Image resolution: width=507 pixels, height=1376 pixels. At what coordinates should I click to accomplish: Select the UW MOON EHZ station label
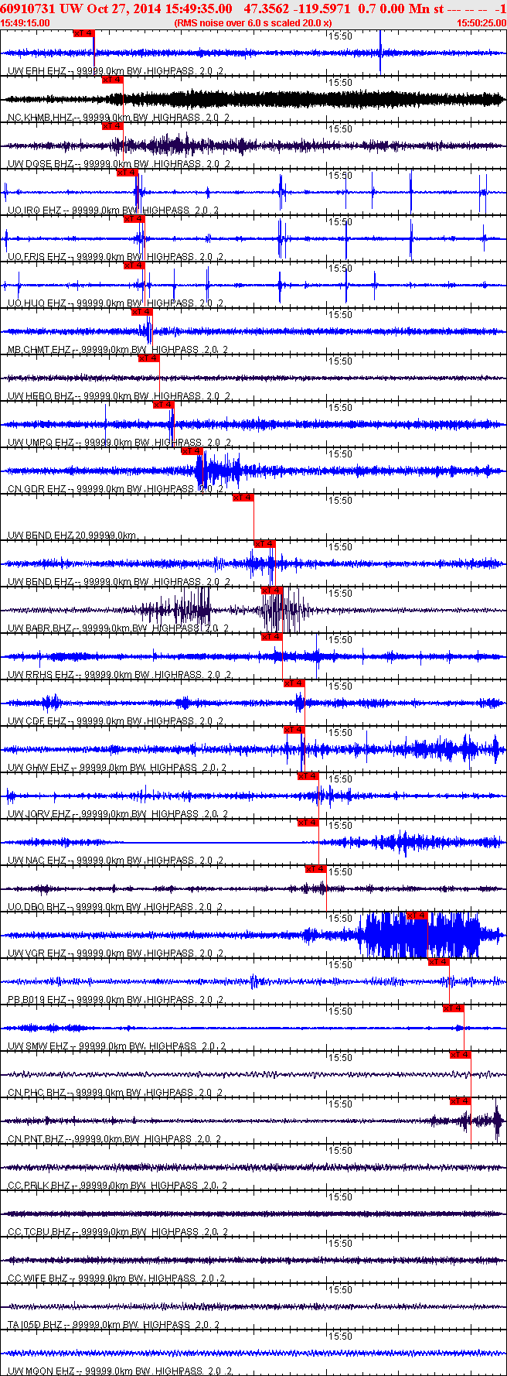click(x=118, y=1371)
